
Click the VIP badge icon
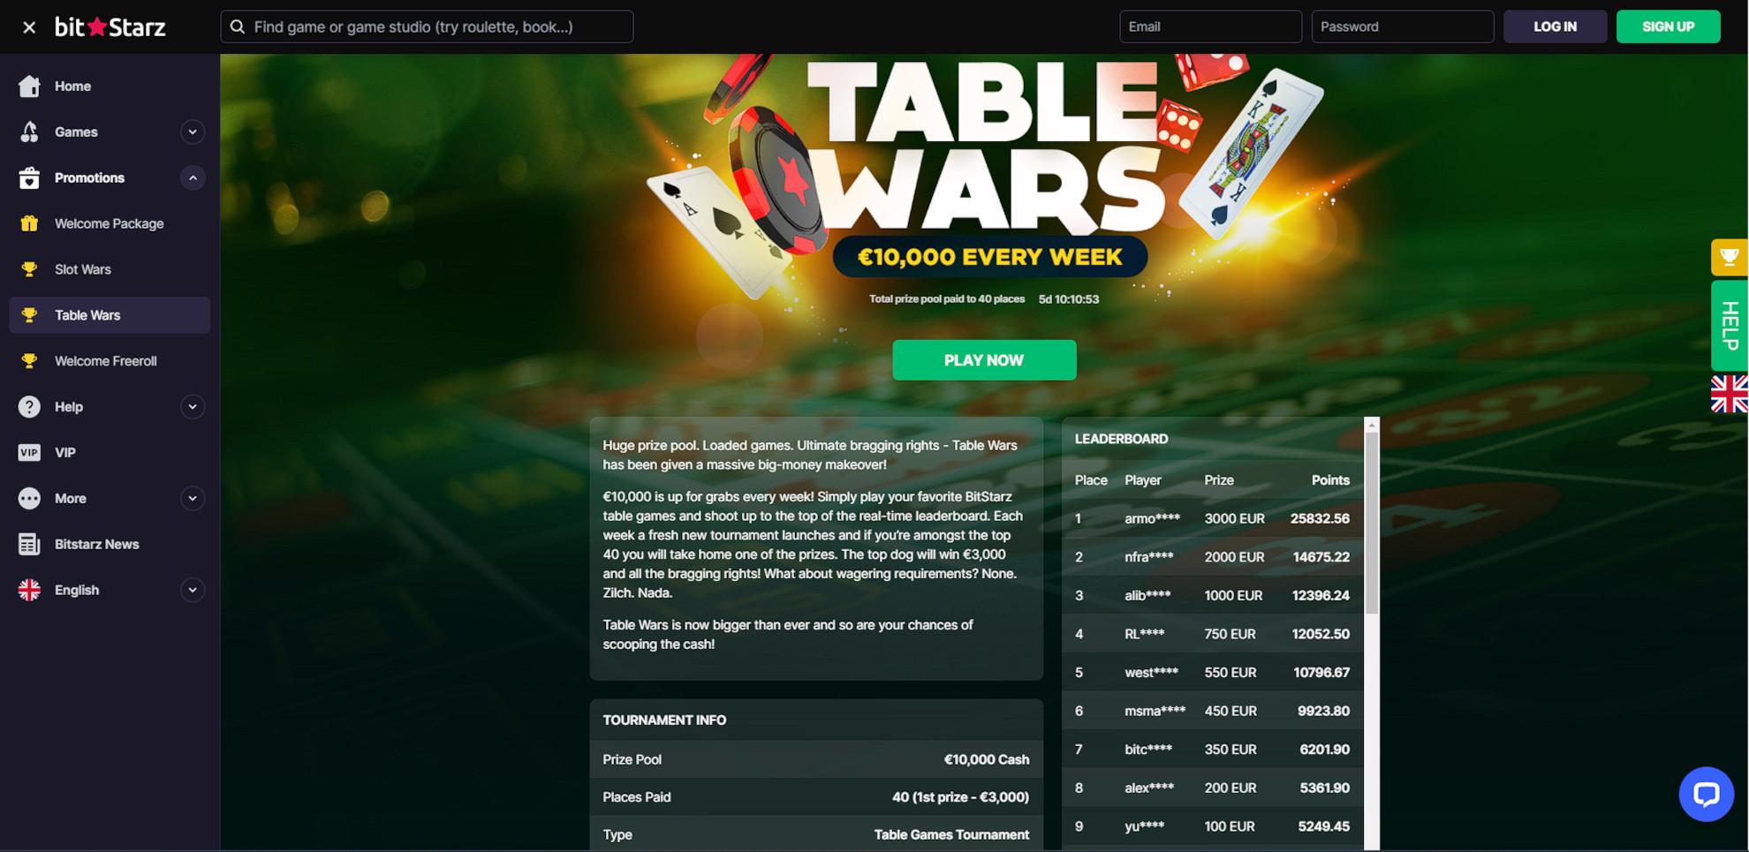pyautogui.click(x=29, y=452)
